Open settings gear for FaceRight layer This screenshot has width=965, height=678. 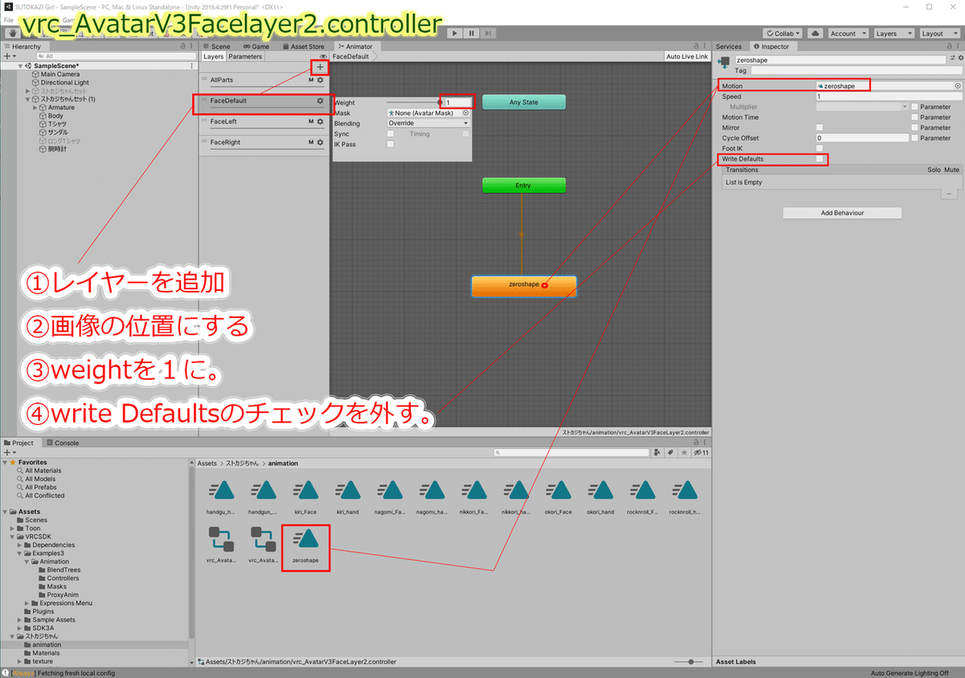(320, 142)
